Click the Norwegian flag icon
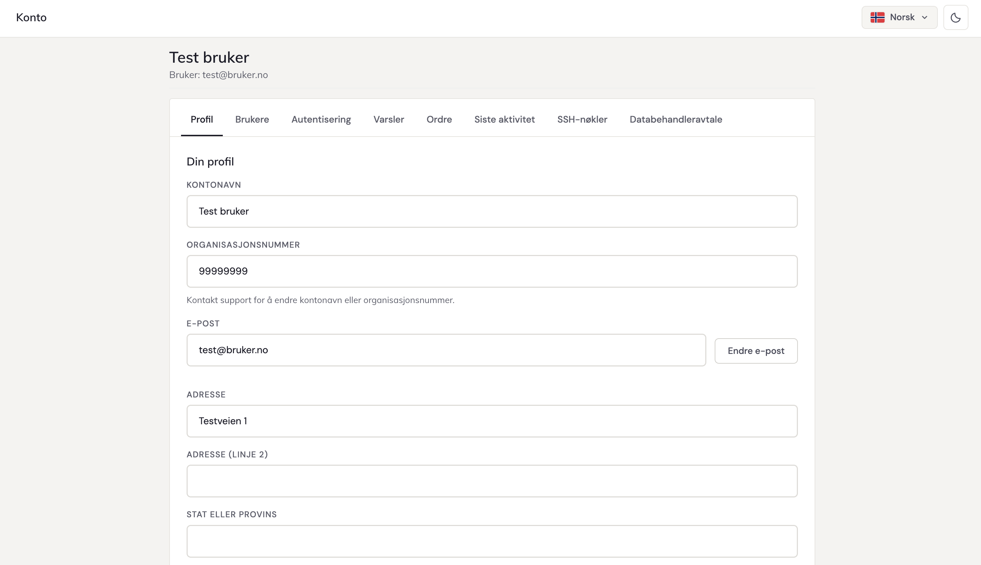 (877, 17)
